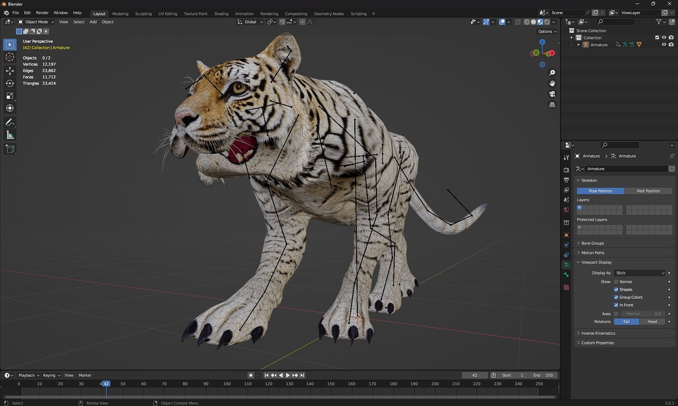Set Relations to Head
Screen dimensions: 678x406
(x=652, y=322)
